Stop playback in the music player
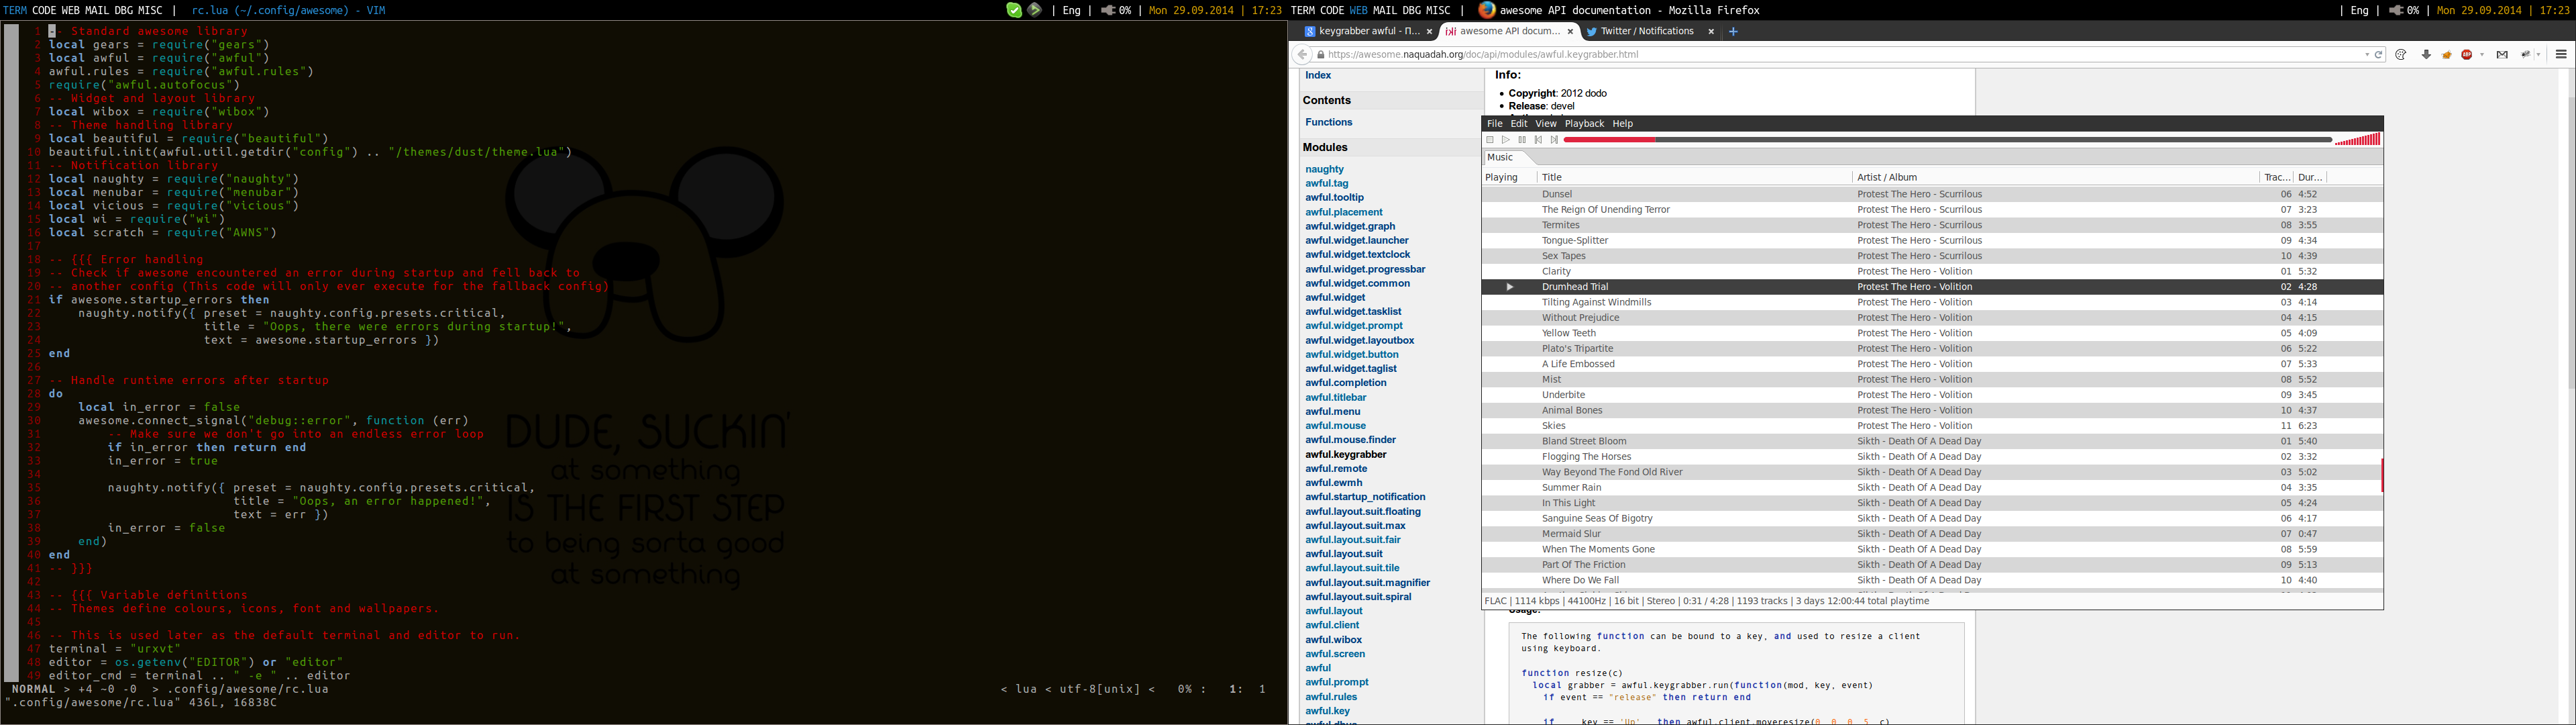 tap(1490, 140)
